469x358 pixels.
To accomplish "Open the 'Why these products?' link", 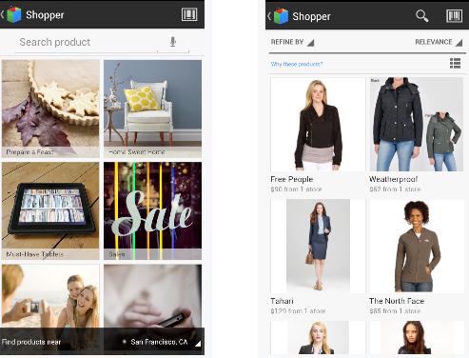I will click(x=297, y=64).
